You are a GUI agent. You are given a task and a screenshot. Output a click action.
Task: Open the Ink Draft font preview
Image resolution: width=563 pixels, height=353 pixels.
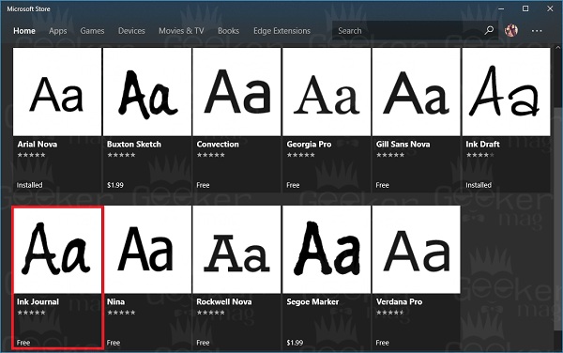point(506,92)
